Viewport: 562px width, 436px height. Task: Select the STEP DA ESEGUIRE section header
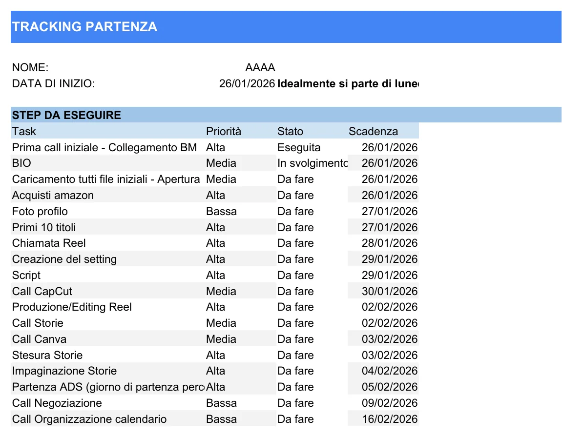tap(286, 115)
